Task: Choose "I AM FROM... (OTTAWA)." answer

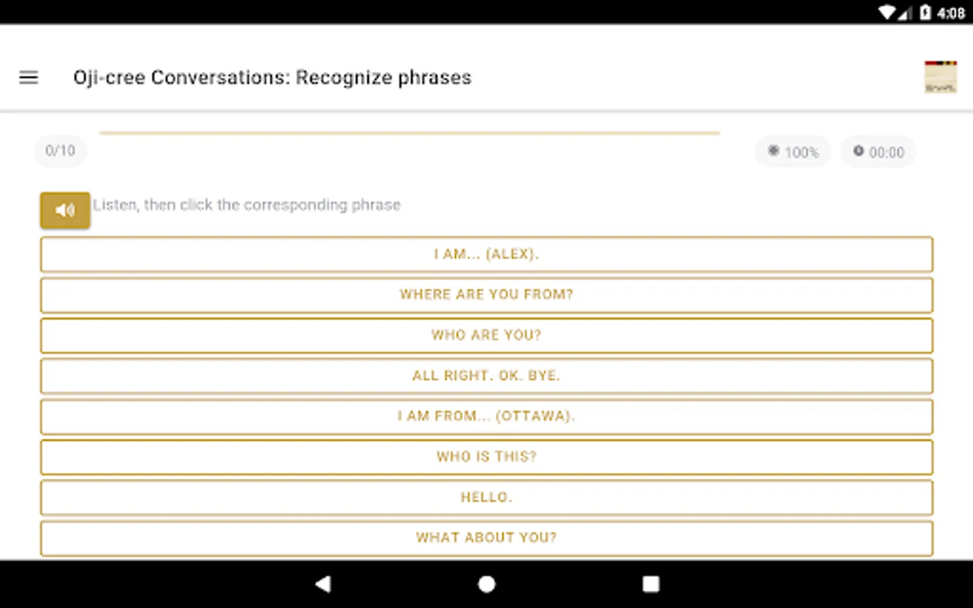Action: click(x=487, y=417)
